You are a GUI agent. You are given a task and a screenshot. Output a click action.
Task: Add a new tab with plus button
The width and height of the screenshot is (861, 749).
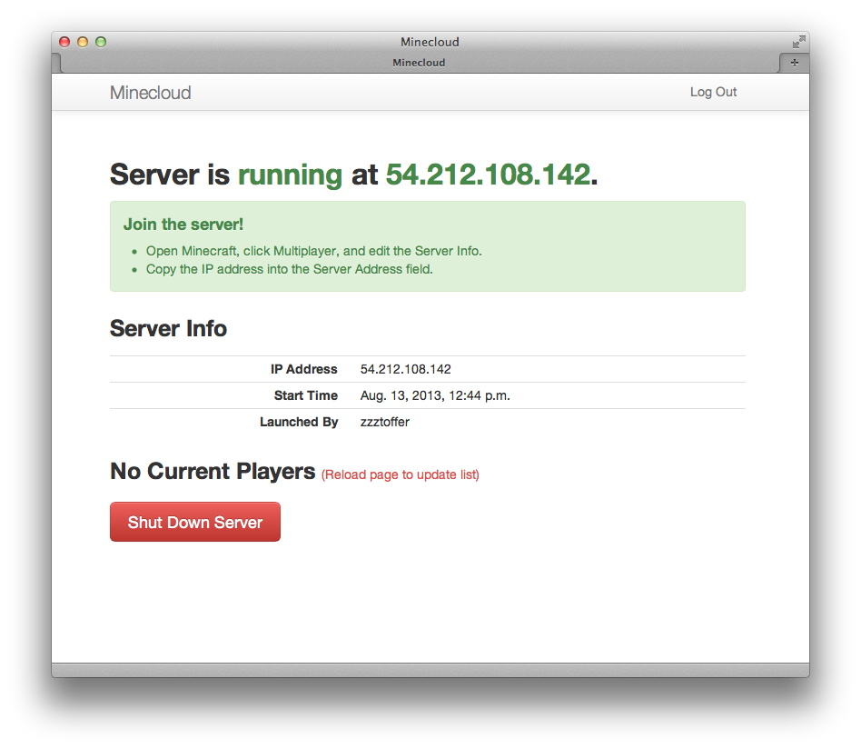pos(794,63)
